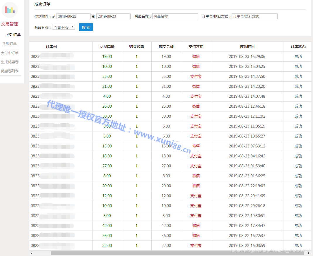Click the 订单号 column header
The image size is (313, 256).
pos(51,47)
